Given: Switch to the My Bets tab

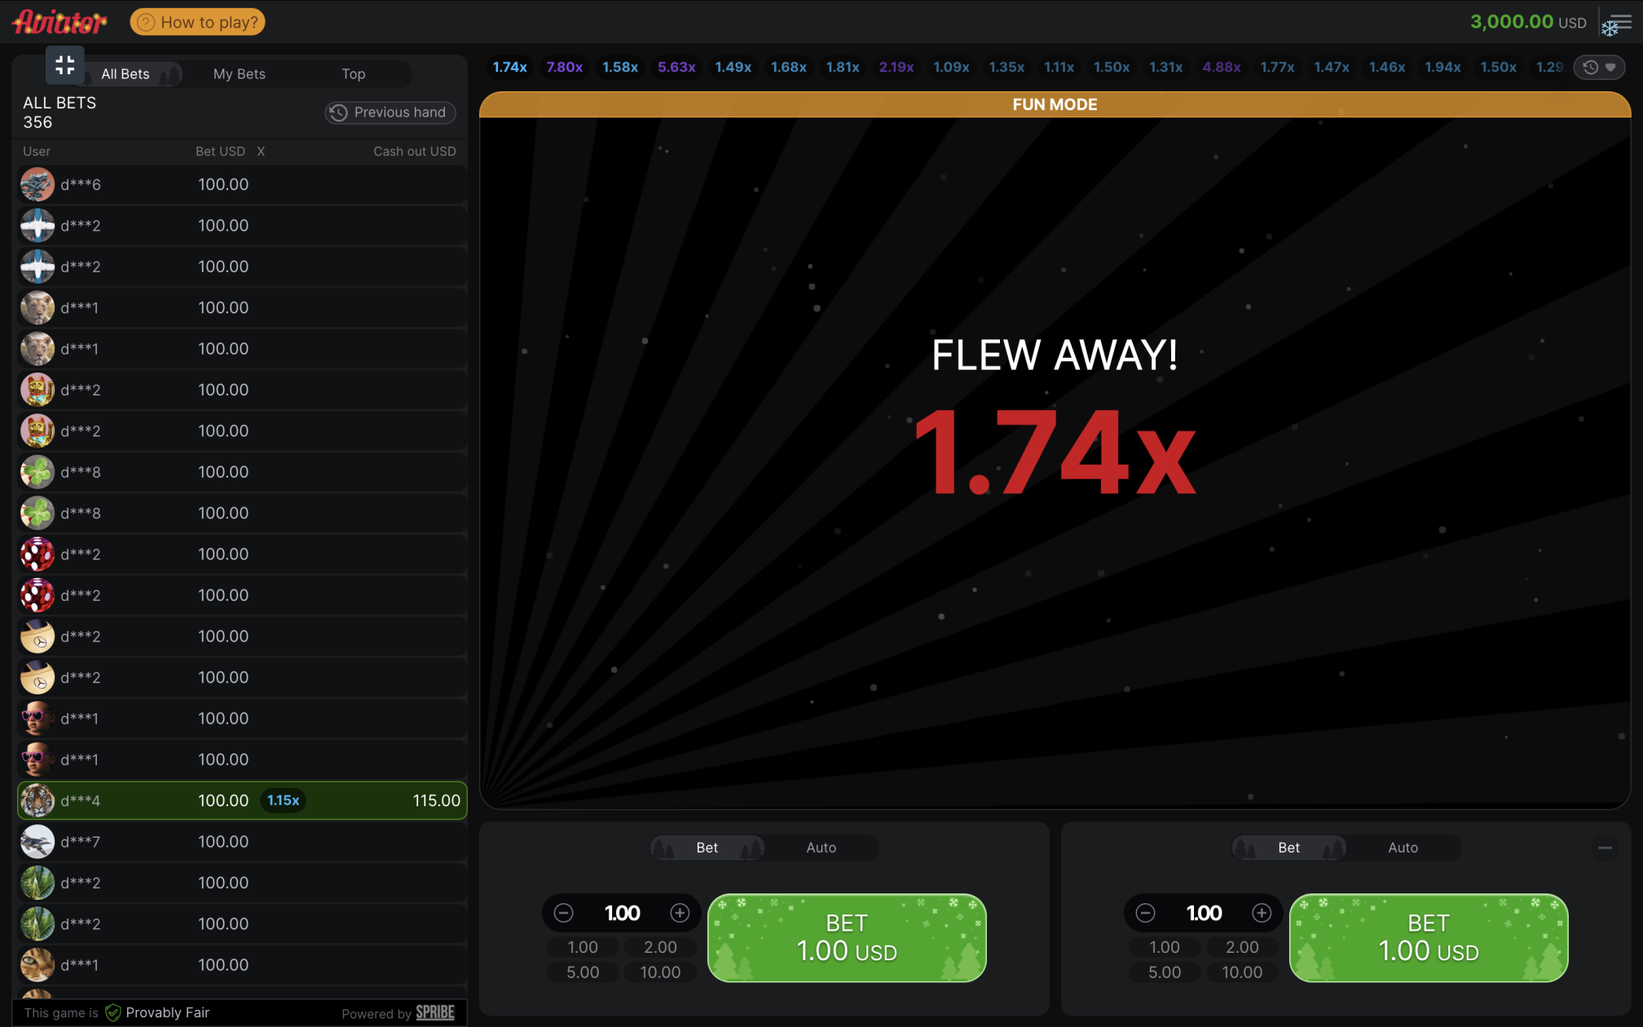Looking at the screenshot, I should (240, 74).
